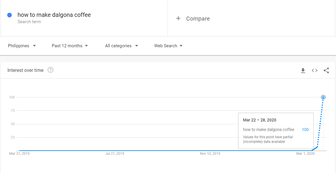Click the Jul 21, 2019 axis label
This screenshot has width=336, height=173.
[x=114, y=154]
